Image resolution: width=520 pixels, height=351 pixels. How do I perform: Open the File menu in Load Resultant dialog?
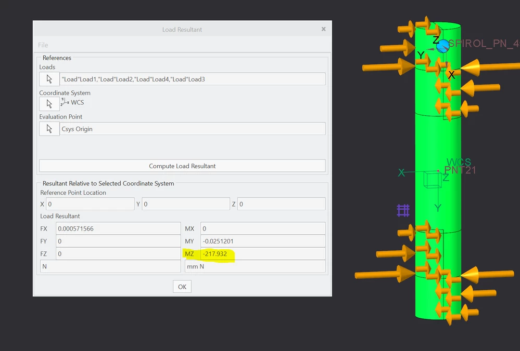[x=43, y=45]
